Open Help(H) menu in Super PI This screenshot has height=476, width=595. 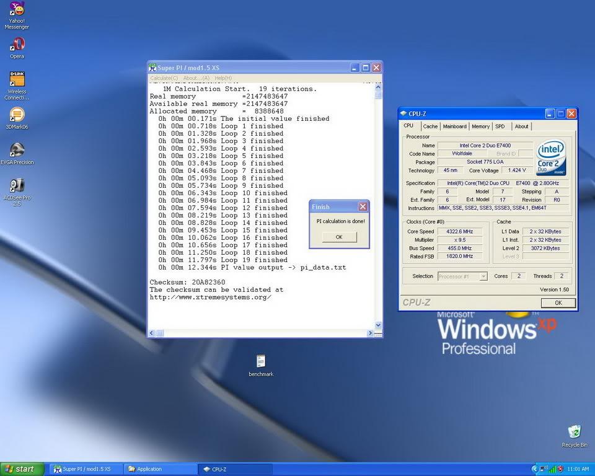click(x=223, y=78)
